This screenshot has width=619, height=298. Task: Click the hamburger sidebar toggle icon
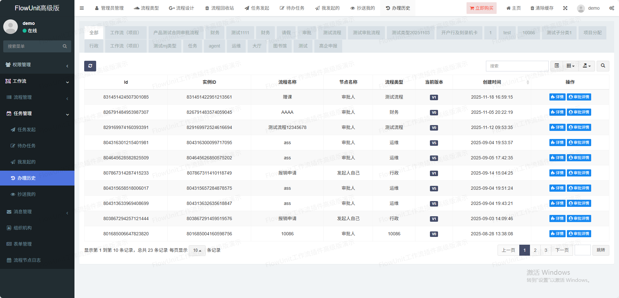tap(82, 8)
